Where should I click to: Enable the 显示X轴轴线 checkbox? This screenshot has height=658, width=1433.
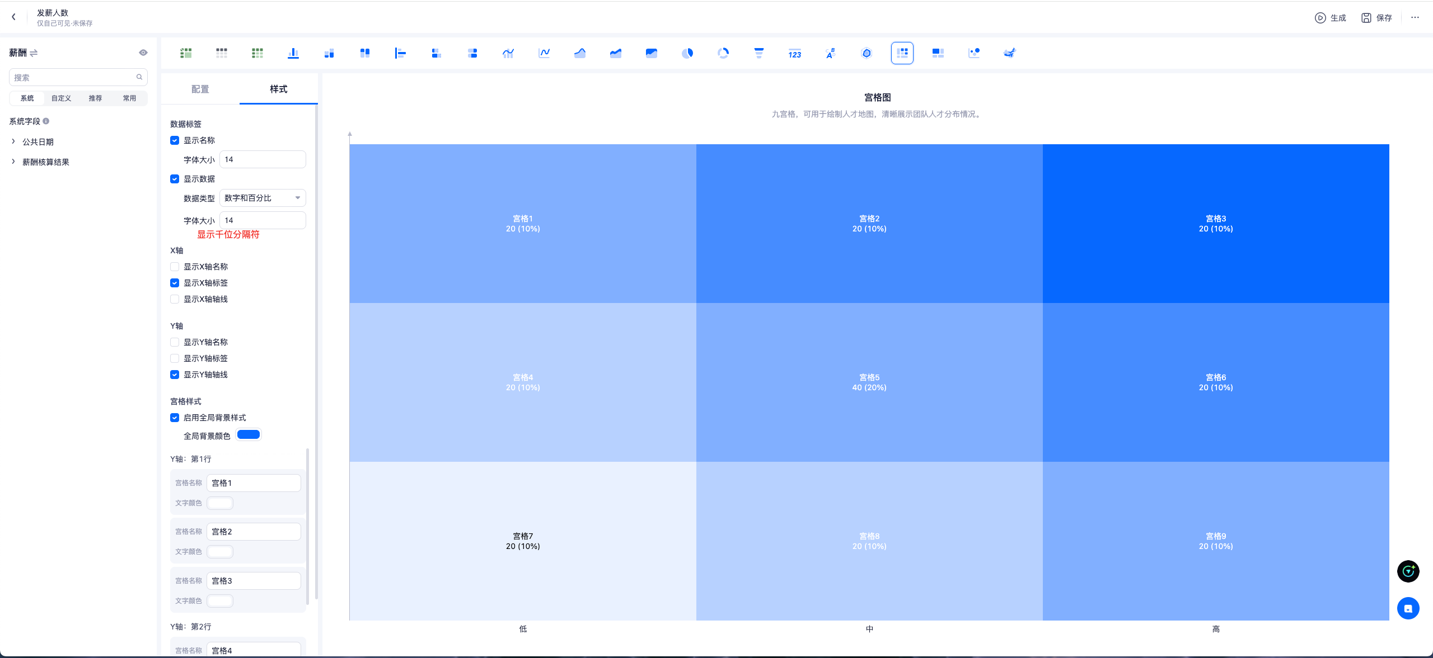point(175,299)
